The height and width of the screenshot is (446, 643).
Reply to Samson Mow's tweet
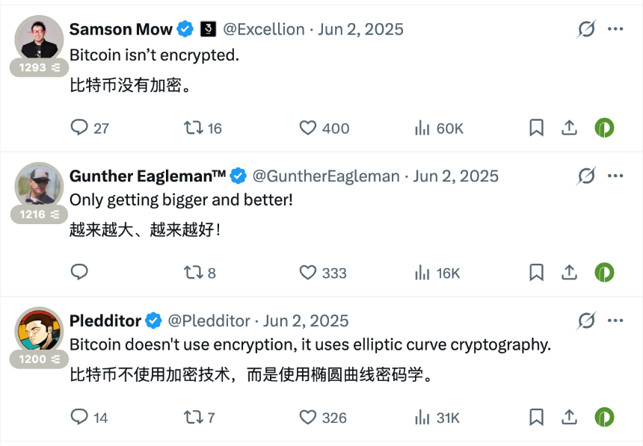coord(80,128)
